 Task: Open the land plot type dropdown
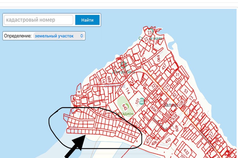click(x=59, y=36)
